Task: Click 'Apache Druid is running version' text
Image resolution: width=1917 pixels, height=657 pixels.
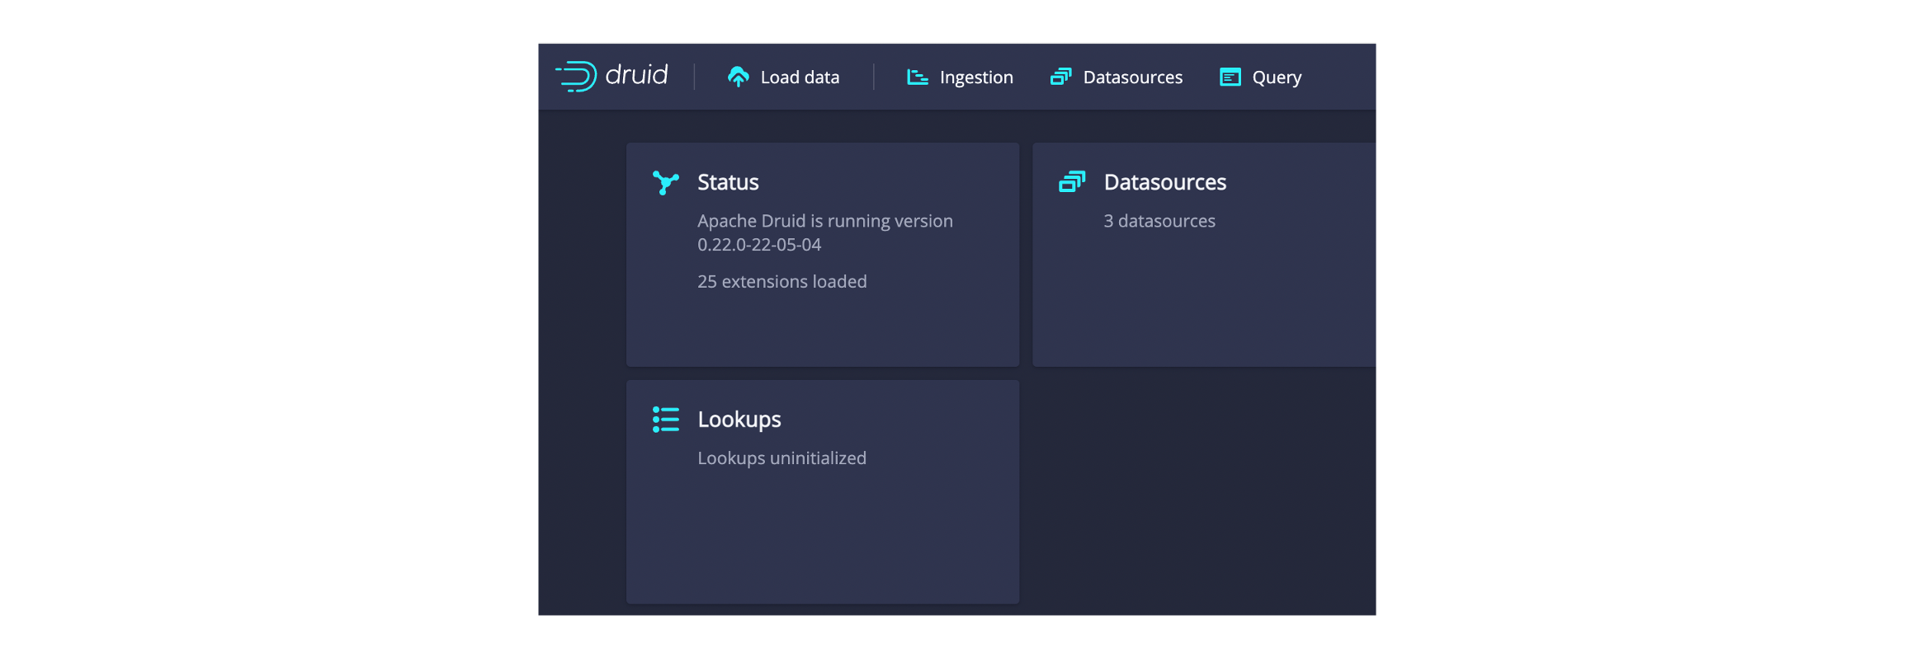Action: click(825, 221)
